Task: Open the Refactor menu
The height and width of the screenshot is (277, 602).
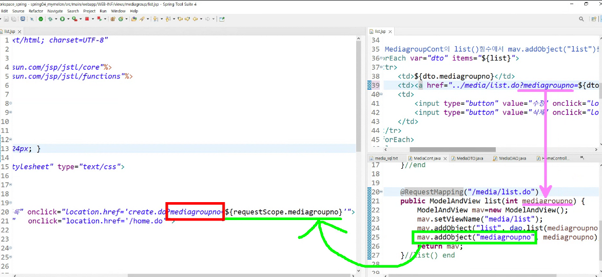Action: tap(36, 11)
